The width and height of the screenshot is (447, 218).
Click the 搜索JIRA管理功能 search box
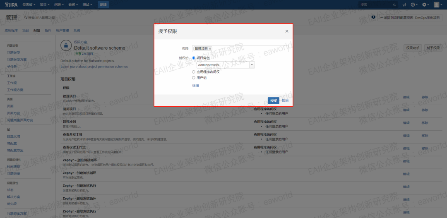(40, 18)
